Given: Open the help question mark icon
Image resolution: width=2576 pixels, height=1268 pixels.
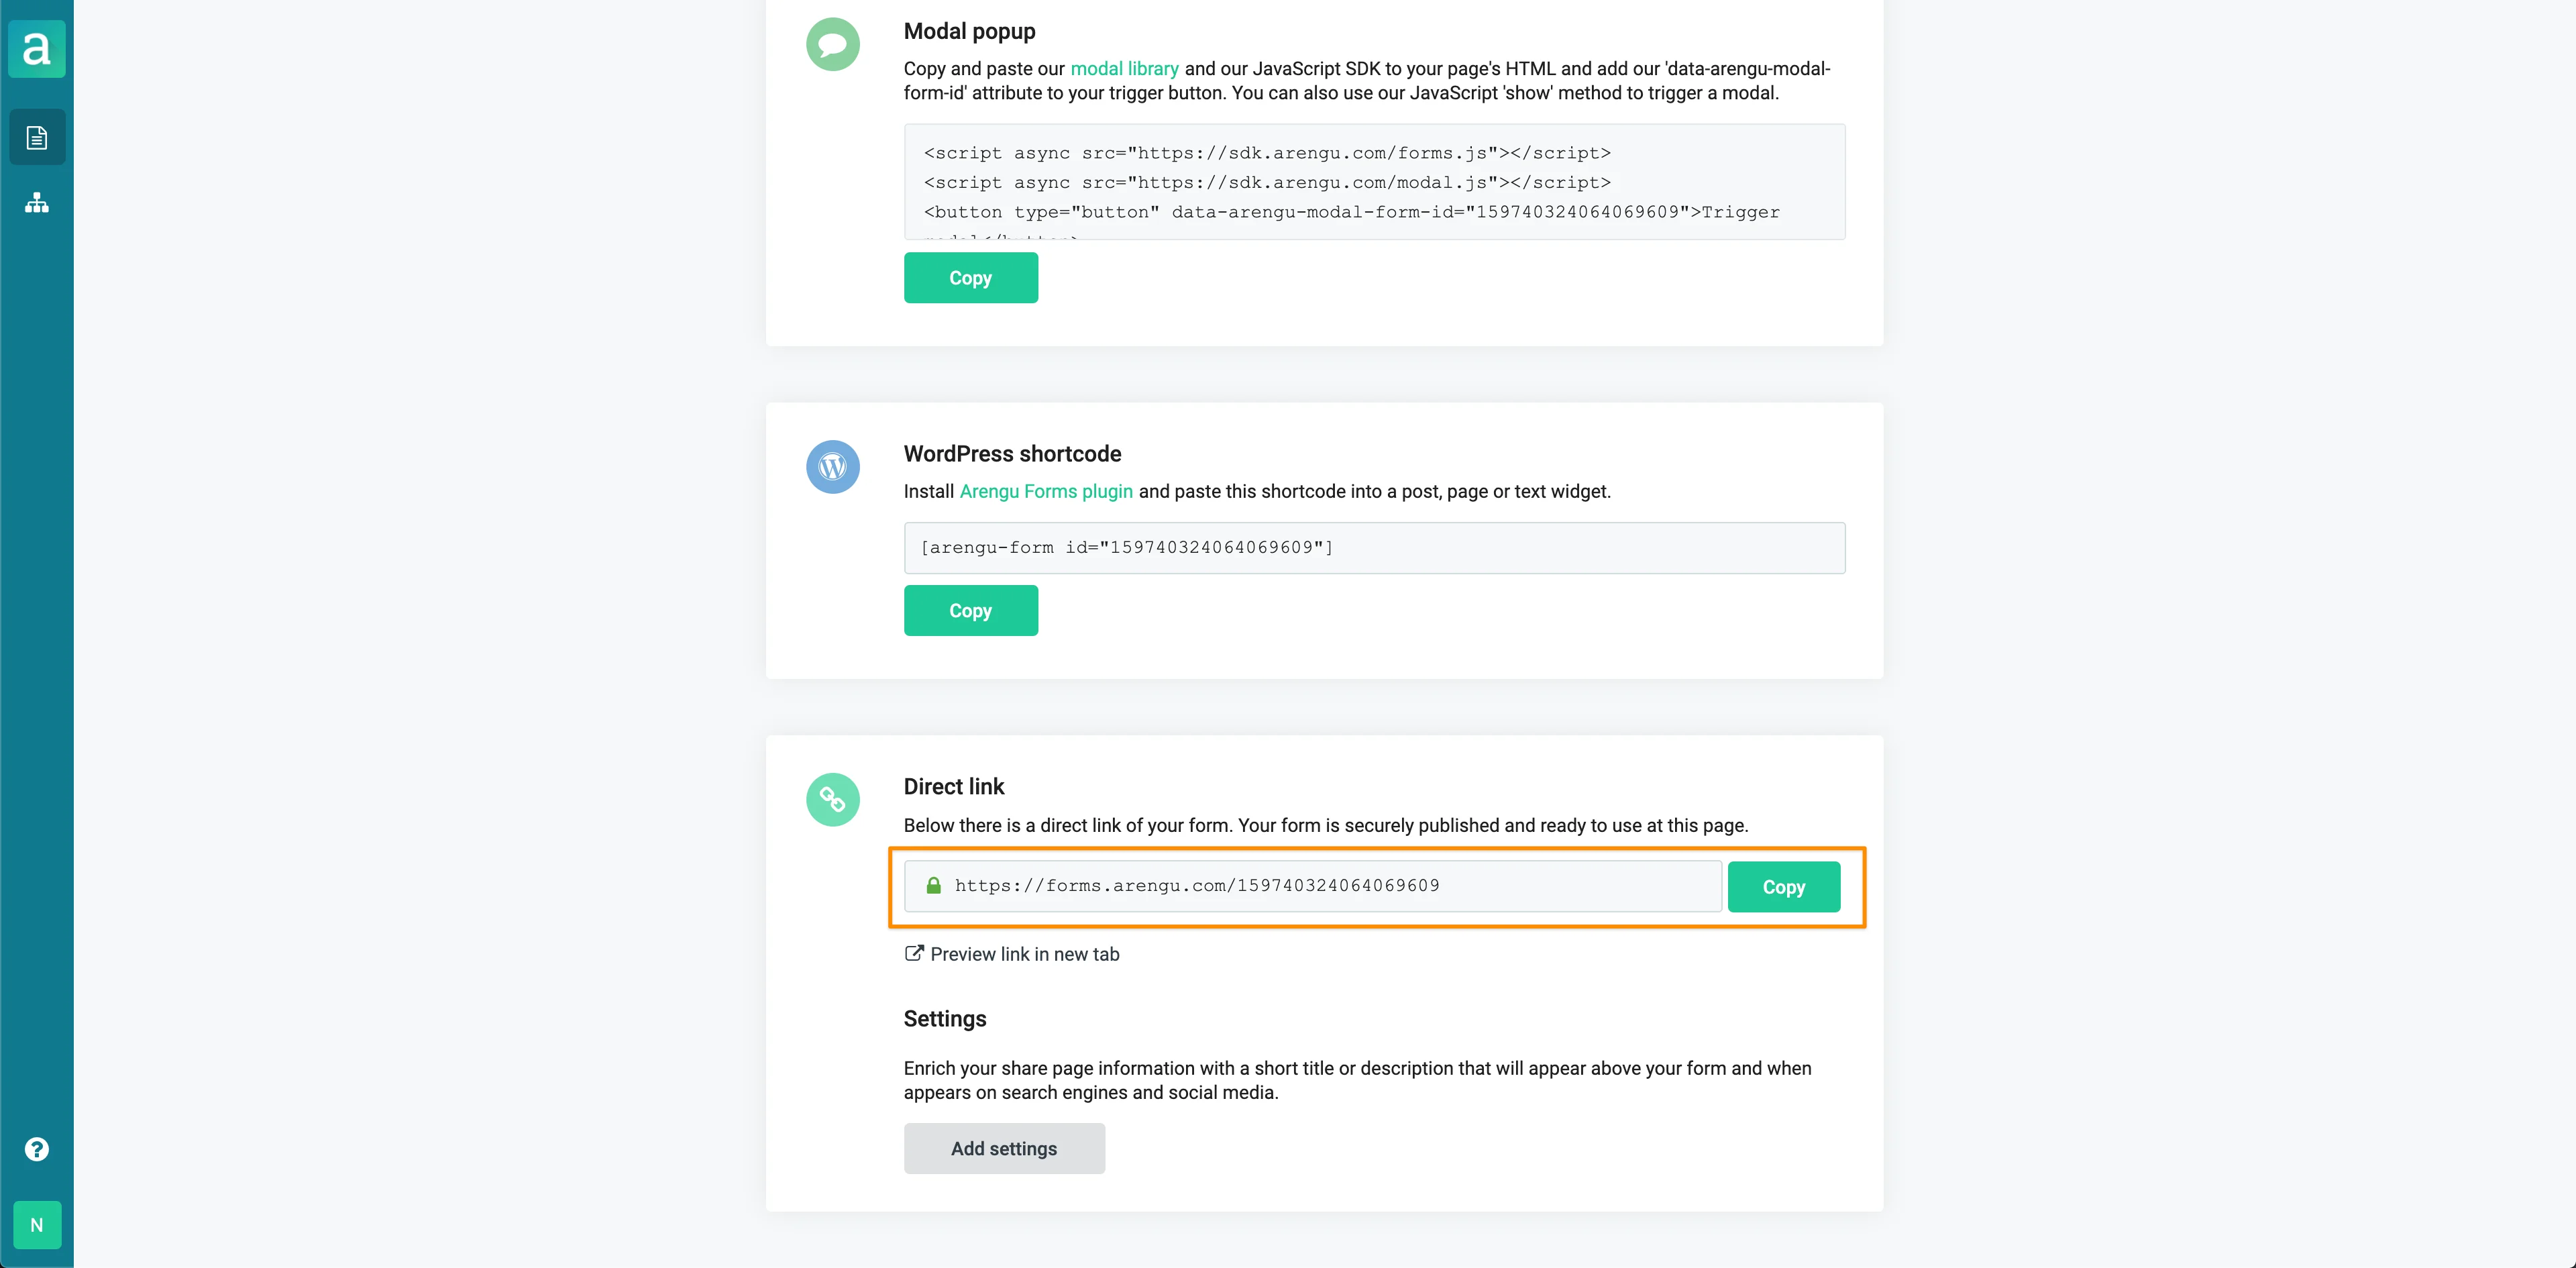Looking at the screenshot, I should [x=37, y=1149].
